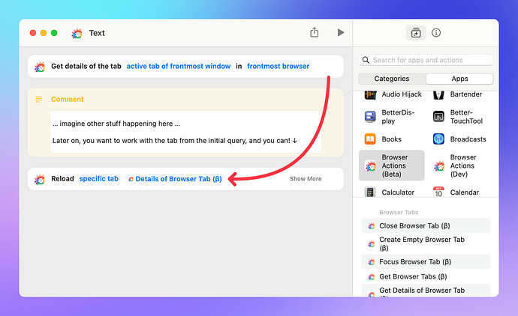
Task: Open BetterDisplay app actions
Action: 393,117
